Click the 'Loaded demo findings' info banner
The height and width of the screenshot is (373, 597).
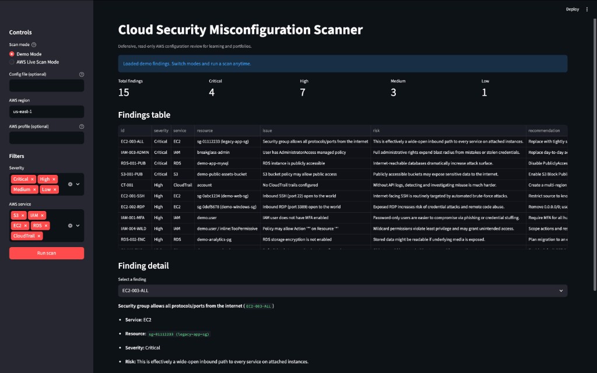(343, 64)
